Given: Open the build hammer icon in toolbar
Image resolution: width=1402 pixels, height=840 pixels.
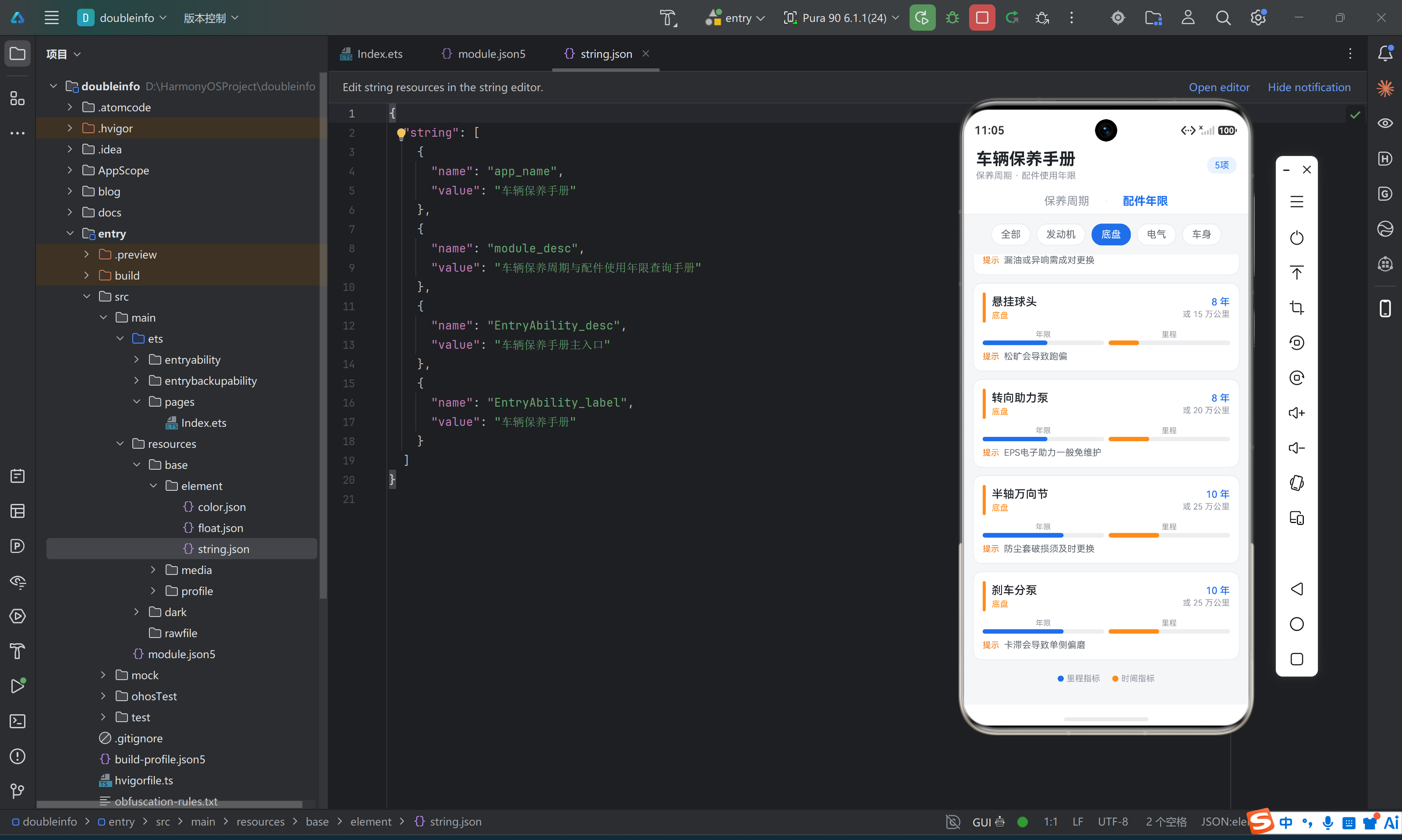Looking at the screenshot, I should click(668, 18).
